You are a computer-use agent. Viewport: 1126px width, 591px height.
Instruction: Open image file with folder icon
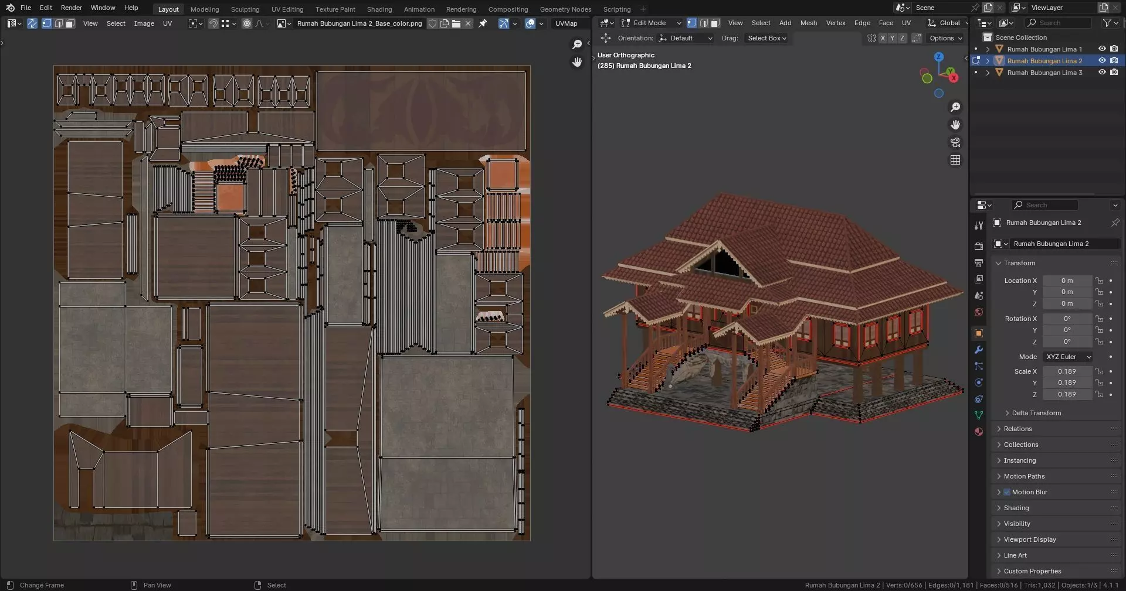coord(456,23)
